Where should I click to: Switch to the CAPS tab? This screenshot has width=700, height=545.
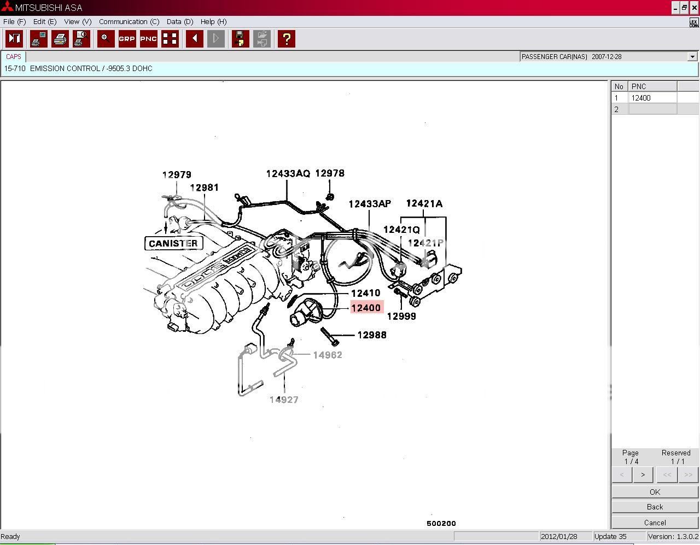point(13,56)
